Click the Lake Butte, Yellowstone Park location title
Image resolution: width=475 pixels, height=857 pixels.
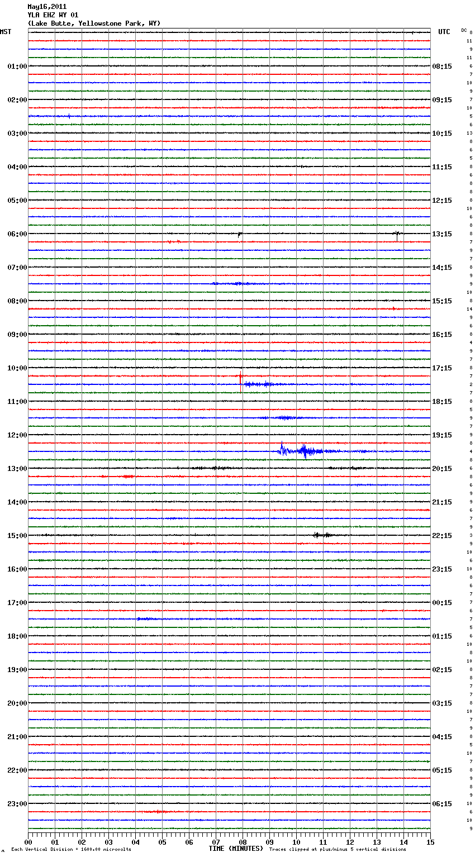tap(94, 23)
